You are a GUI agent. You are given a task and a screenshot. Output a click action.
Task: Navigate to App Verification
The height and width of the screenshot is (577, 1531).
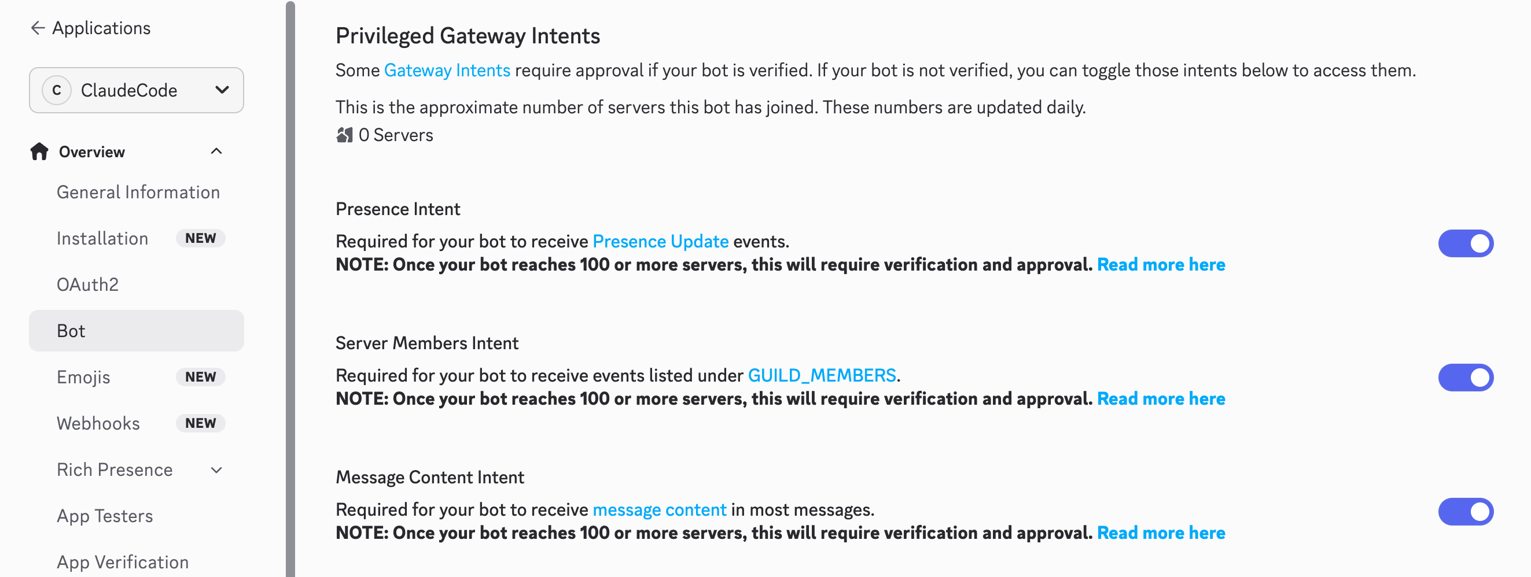click(122, 561)
